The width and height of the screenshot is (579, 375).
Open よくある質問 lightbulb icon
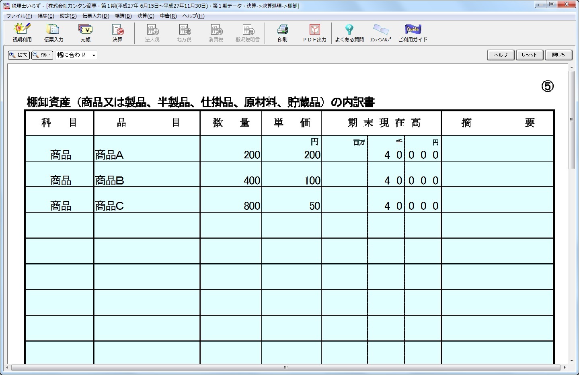pyautogui.click(x=349, y=33)
